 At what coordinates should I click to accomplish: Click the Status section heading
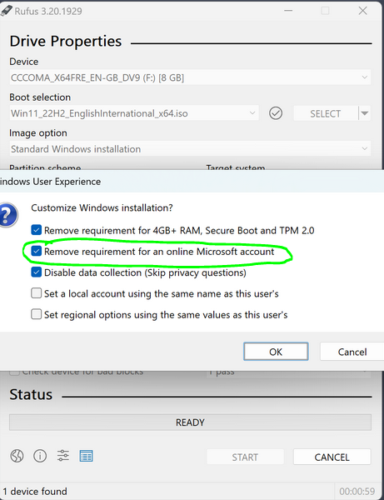click(x=31, y=394)
